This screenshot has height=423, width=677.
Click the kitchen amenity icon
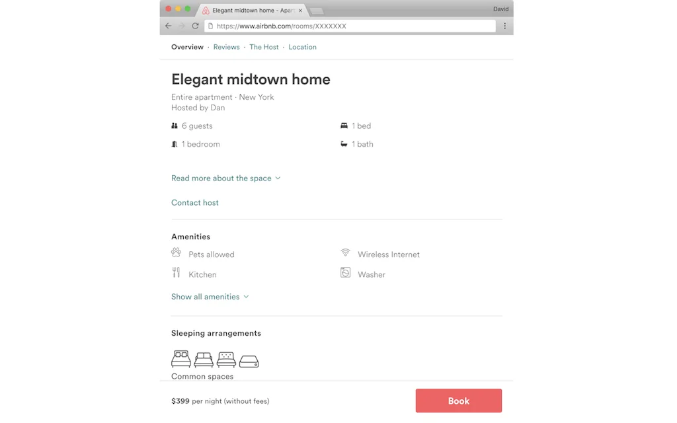pyautogui.click(x=176, y=272)
